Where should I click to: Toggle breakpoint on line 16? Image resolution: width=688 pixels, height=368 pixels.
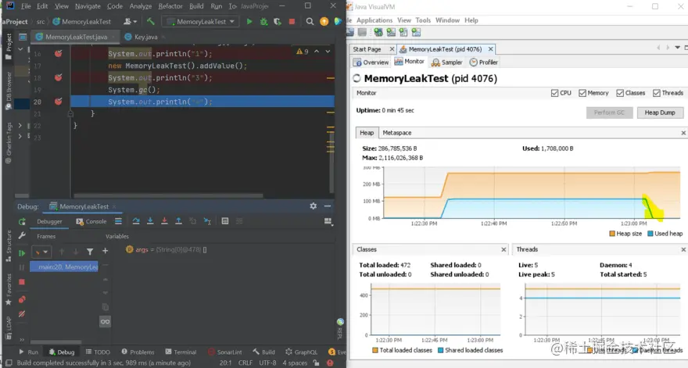[x=58, y=53]
